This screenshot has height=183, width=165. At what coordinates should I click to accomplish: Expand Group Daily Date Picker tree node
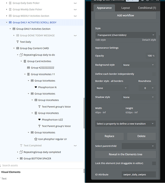(x=7, y=3)
